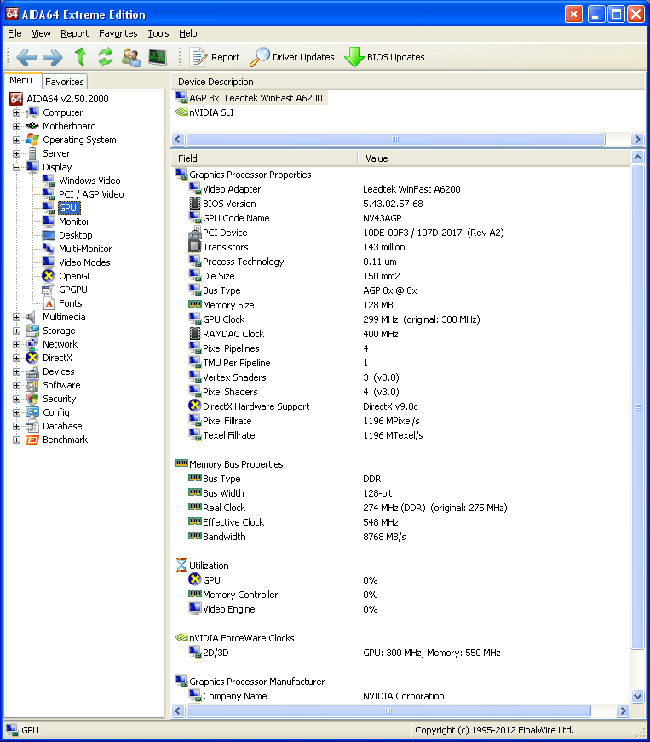The width and height of the screenshot is (650, 742).
Task: Click the Forward arrow toolbar icon
Action: [52, 57]
